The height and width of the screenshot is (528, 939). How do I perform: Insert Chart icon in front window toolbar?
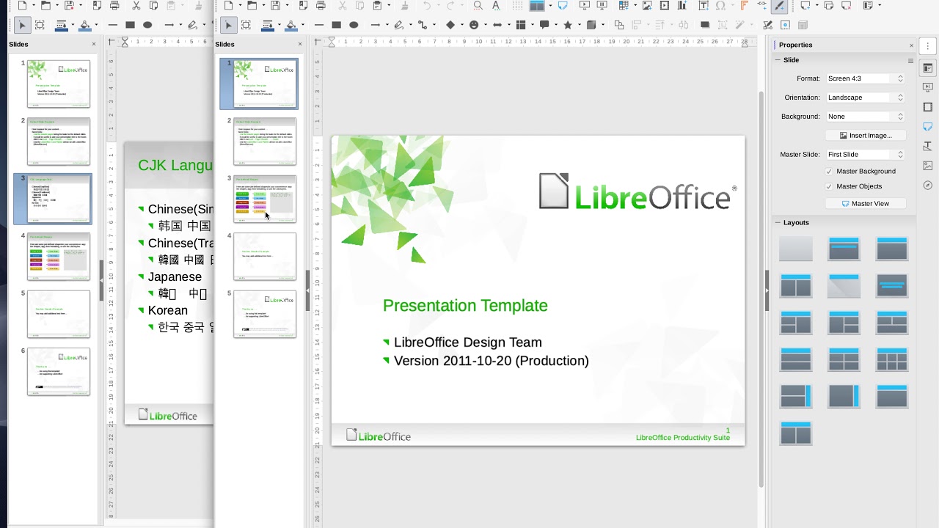pyautogui.click(x=682, y=5)
